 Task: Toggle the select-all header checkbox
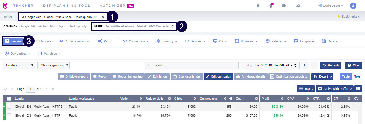(9, 99)
